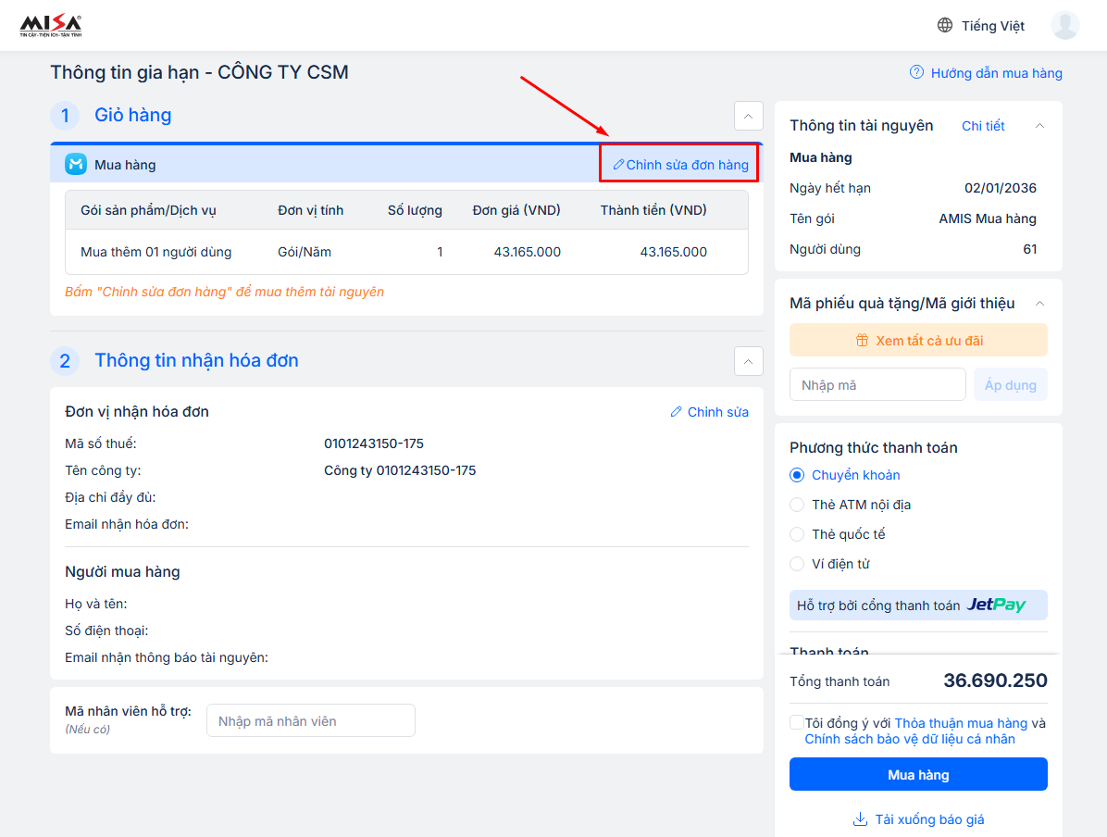Click the JetPay payment gateway logo
Image resolution: width=1107 pixels, height=837 pixels.
click(996, 605)
